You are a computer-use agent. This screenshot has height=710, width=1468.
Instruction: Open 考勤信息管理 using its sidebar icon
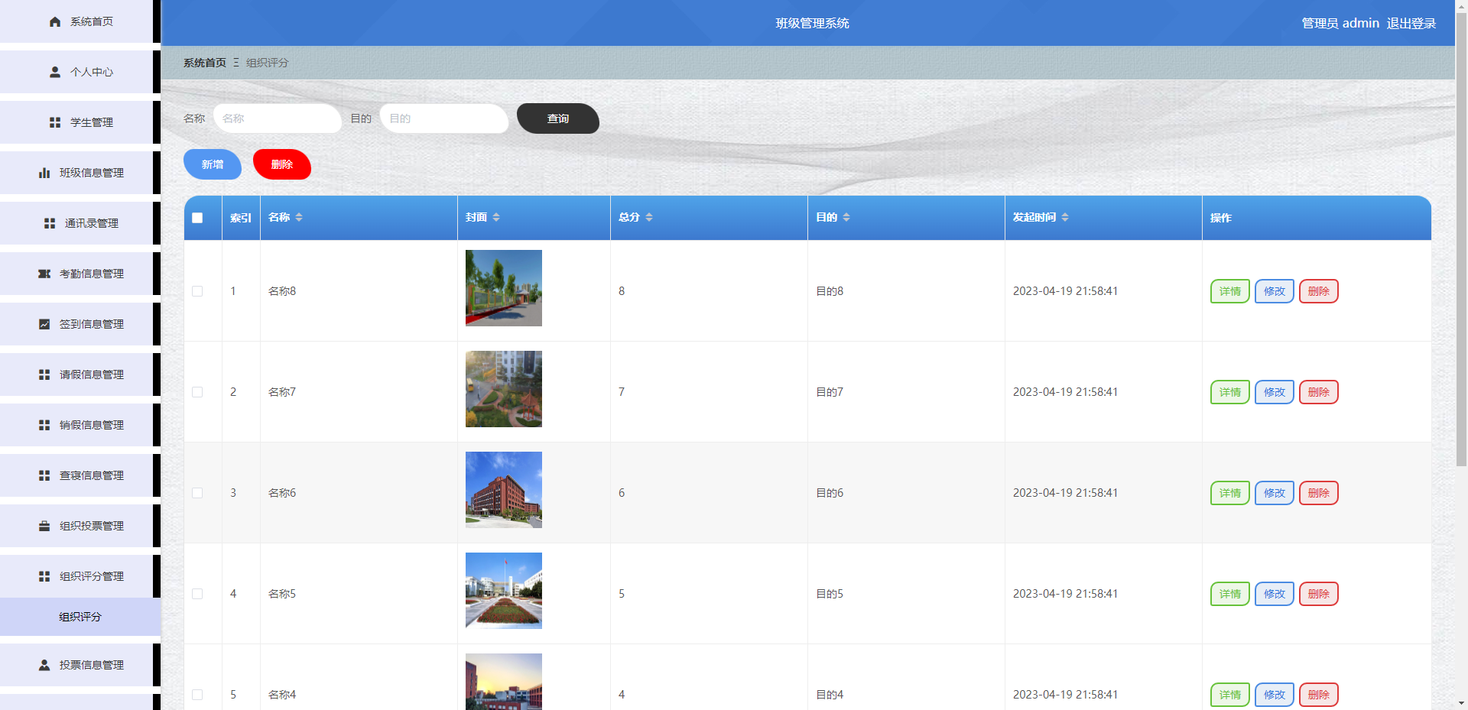(44, 273)
